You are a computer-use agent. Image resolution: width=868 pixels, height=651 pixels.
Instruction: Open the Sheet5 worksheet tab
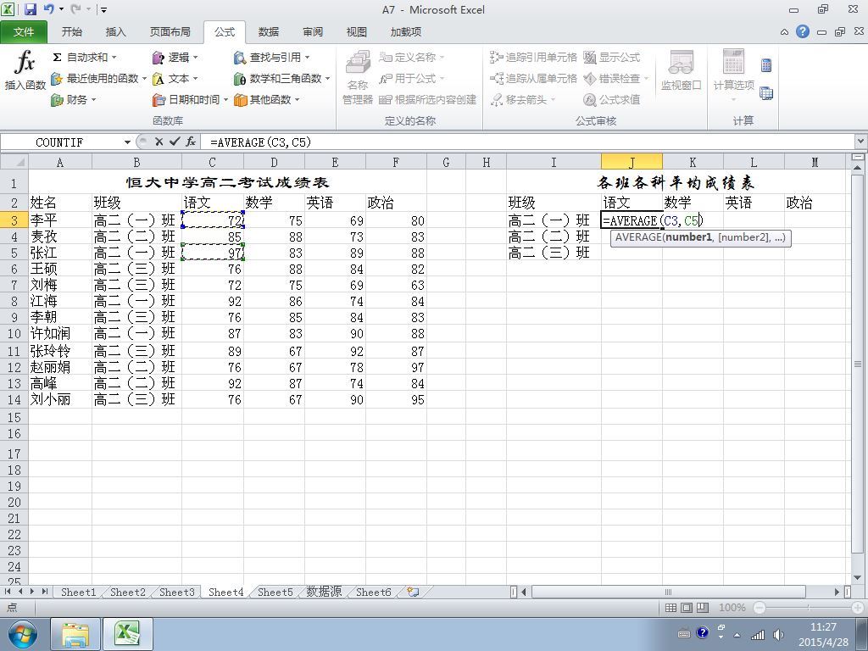[x=275, y=593]
